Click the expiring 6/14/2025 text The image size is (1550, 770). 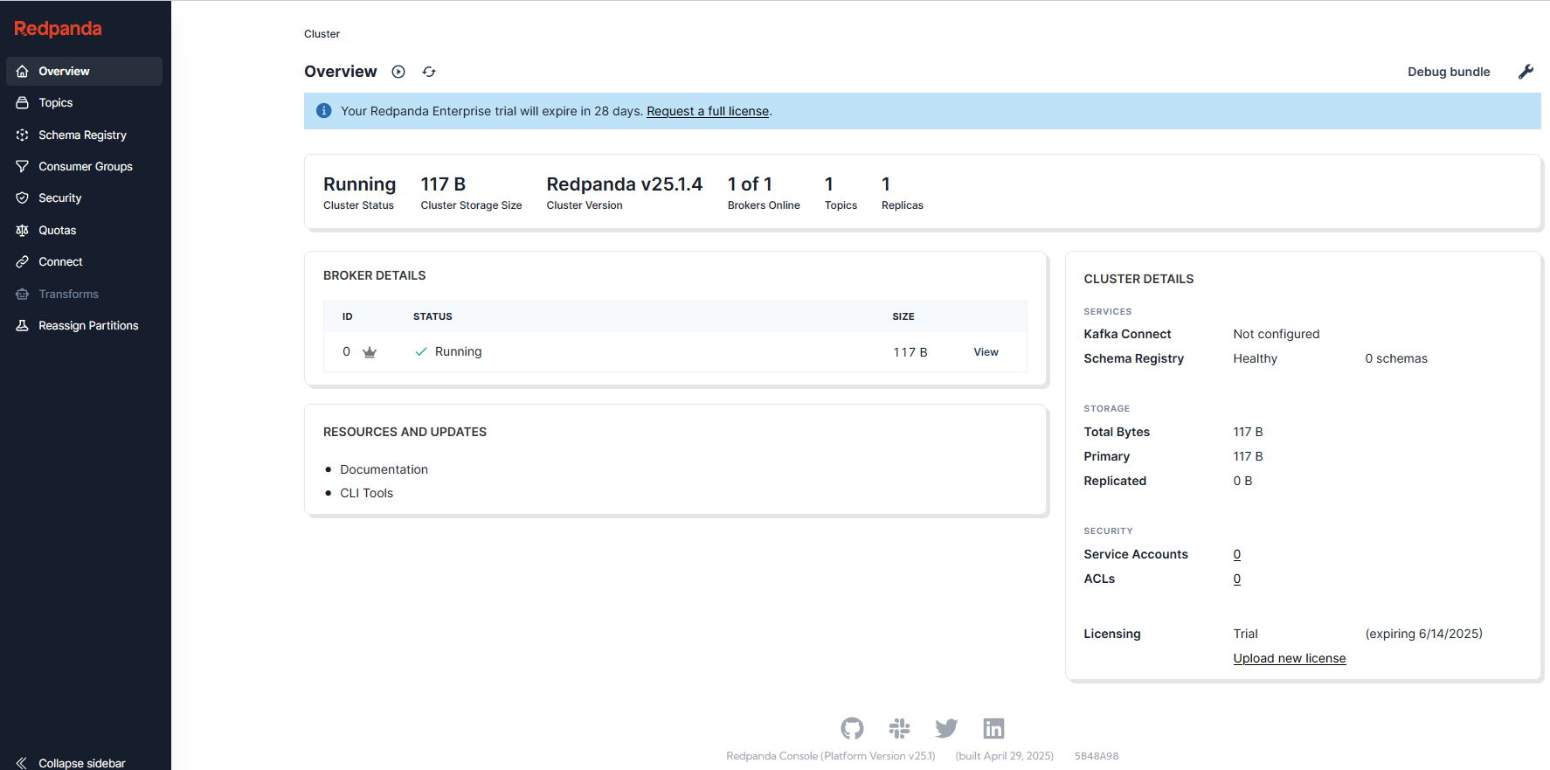pyautogui.click(x=1423, y=634)
